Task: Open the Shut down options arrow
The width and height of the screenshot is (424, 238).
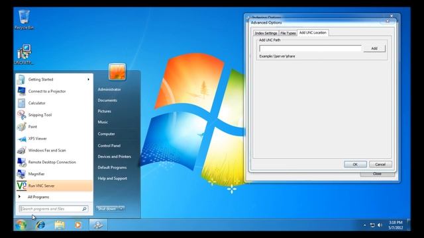Action: pyautogui.click(x=121, y=209)
